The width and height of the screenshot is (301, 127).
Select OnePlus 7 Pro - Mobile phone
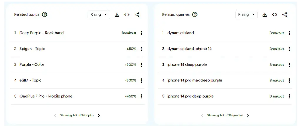pyautogui.click(x=46, y=96)
